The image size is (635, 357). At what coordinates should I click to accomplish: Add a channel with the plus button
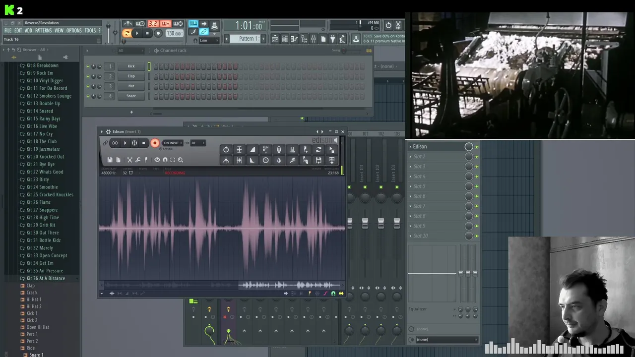tap(131, 112)
